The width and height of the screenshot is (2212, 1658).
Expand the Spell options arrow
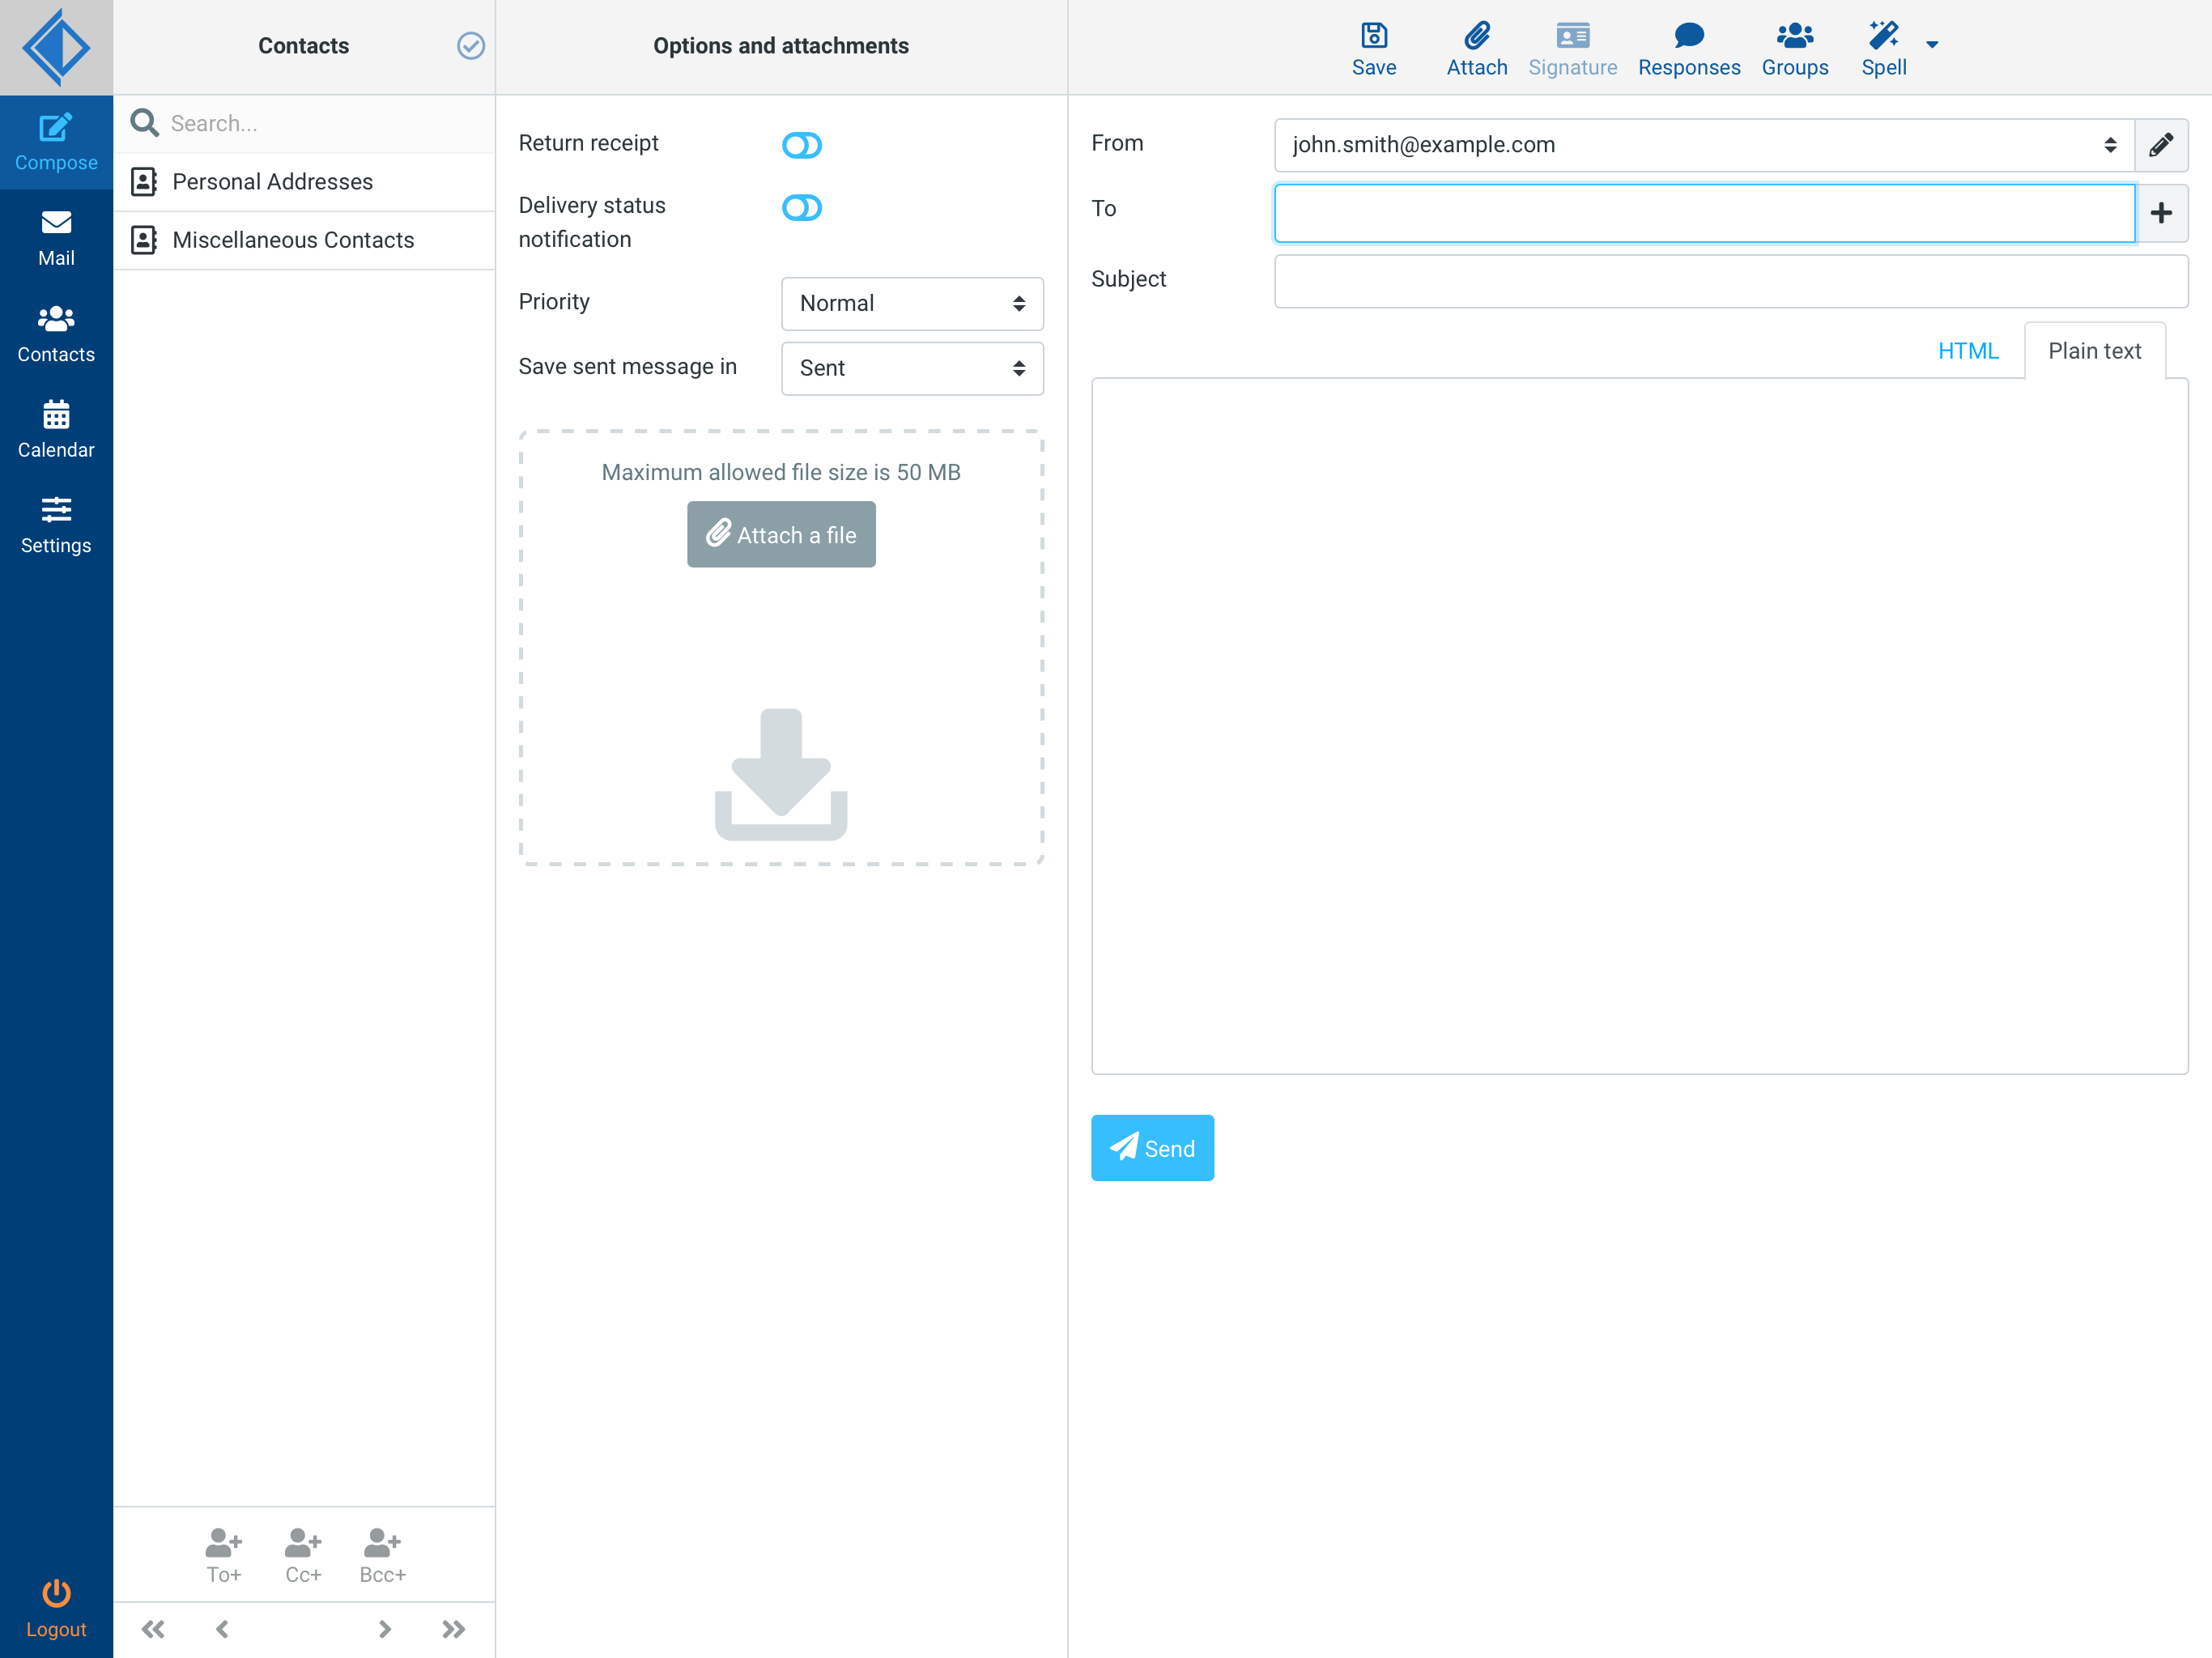click(1932, 45)
